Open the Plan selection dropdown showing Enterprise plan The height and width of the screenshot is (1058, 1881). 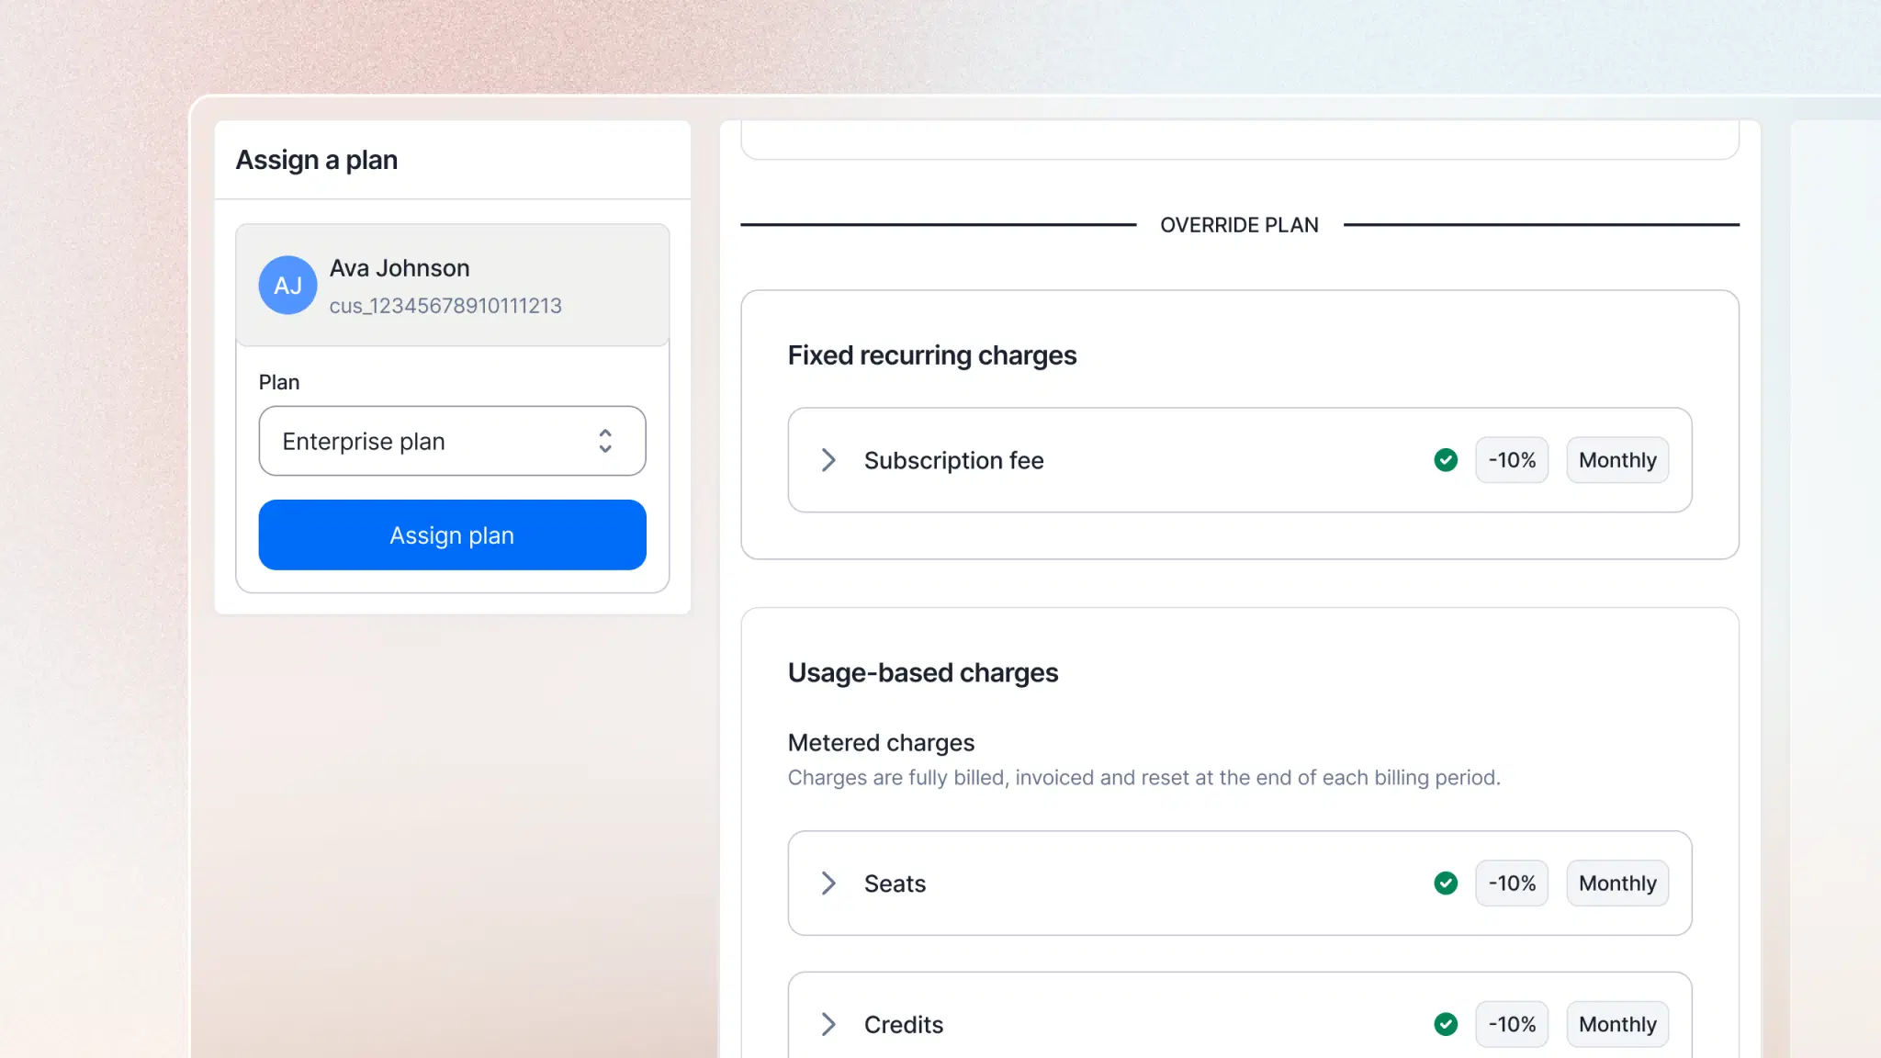pyautogui.click(x=452, y=442)
